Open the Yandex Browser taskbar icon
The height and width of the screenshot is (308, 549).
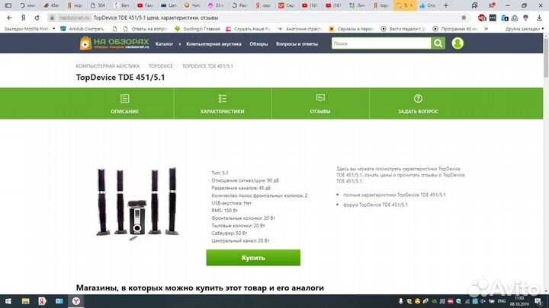[76, 301]
